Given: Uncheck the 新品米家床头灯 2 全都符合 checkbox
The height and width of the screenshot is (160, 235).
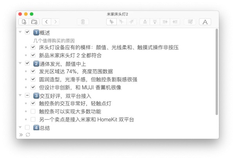Looking at the screenshot, I should [x=33, y=55].
